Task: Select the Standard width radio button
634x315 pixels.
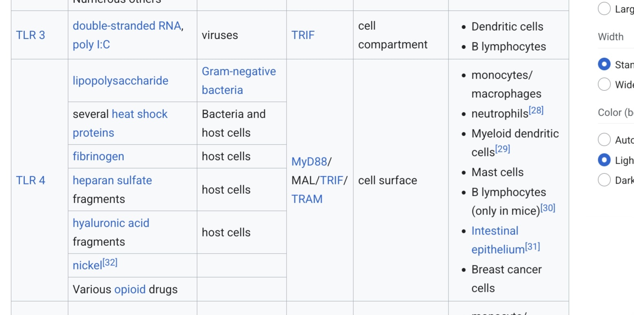Action: [x=604, y=64]
